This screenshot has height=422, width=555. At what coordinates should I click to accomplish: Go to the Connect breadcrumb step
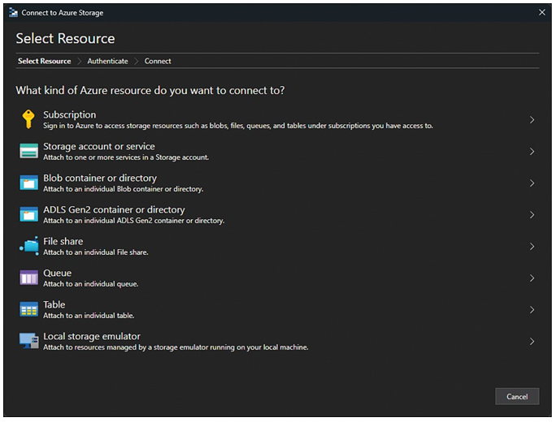tap(158, 61)
